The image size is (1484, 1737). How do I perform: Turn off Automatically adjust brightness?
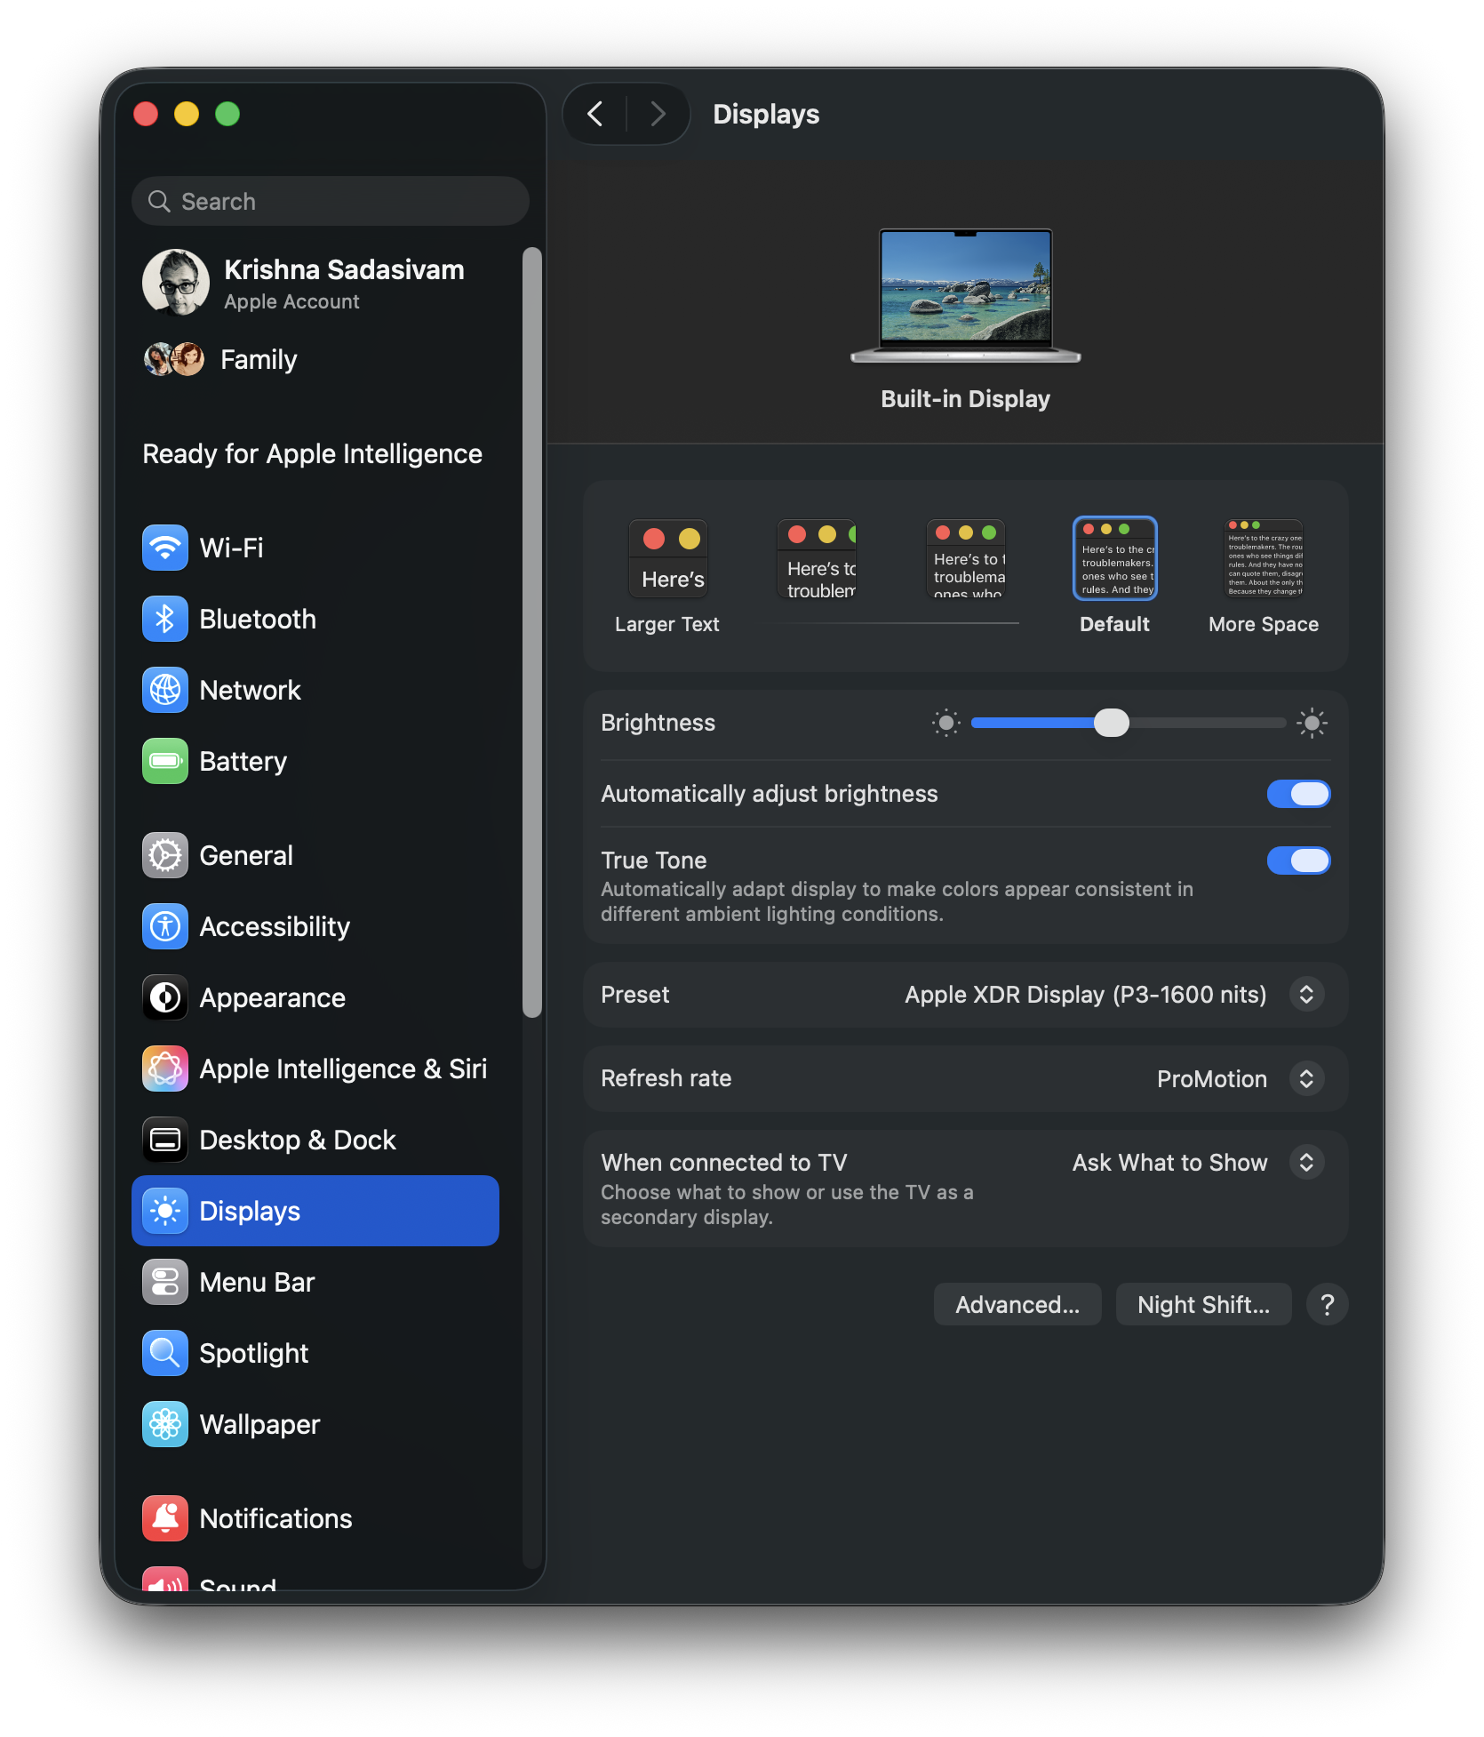[1298, 794]
